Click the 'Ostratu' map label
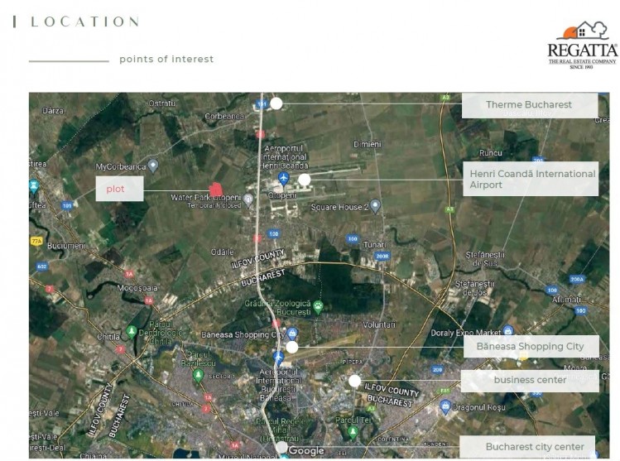 [162, 103]
